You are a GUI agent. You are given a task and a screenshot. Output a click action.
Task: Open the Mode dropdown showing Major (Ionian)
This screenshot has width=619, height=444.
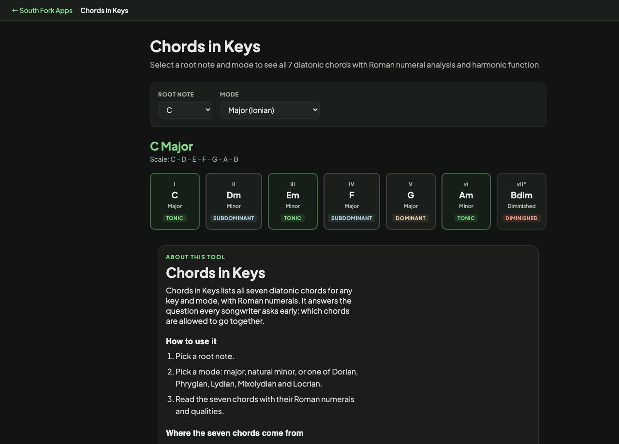point(270,110)
